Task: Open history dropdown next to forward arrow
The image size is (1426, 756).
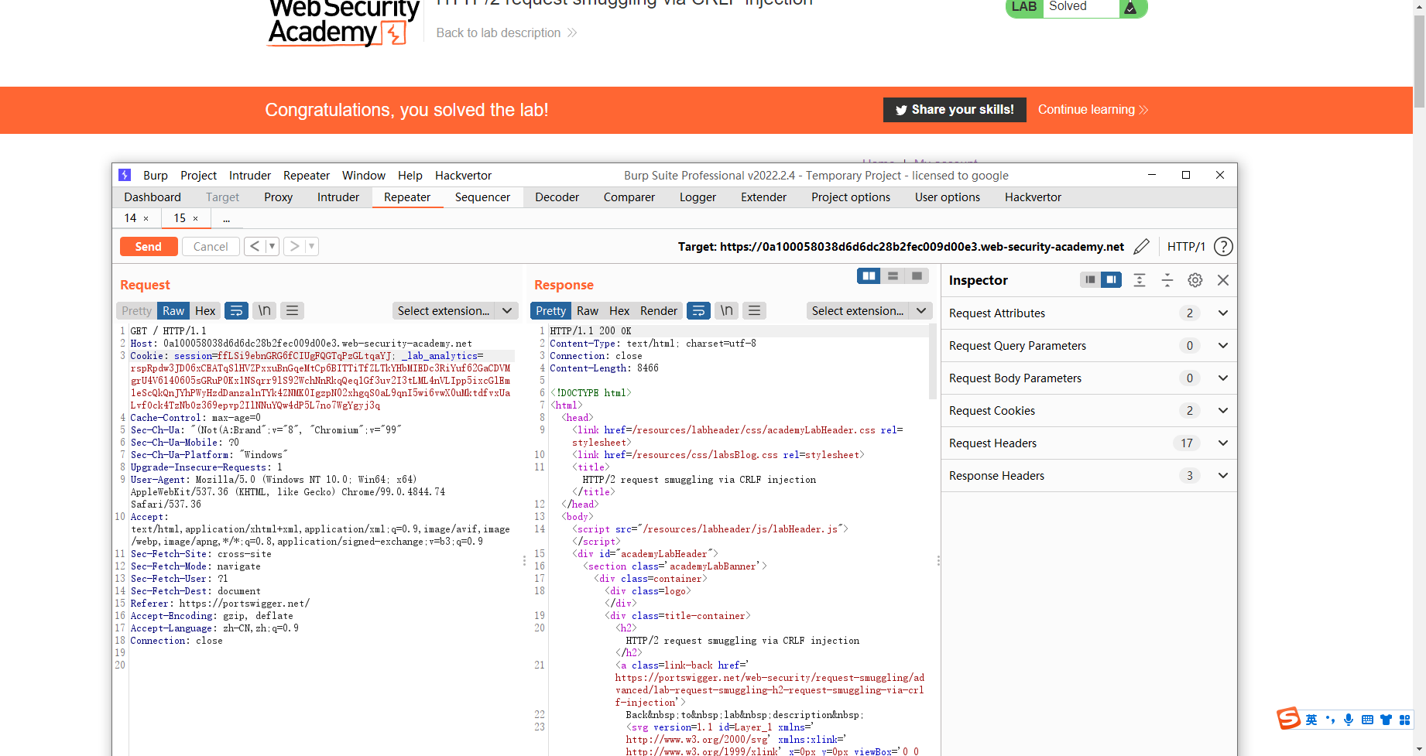Action: click(311, 246)
